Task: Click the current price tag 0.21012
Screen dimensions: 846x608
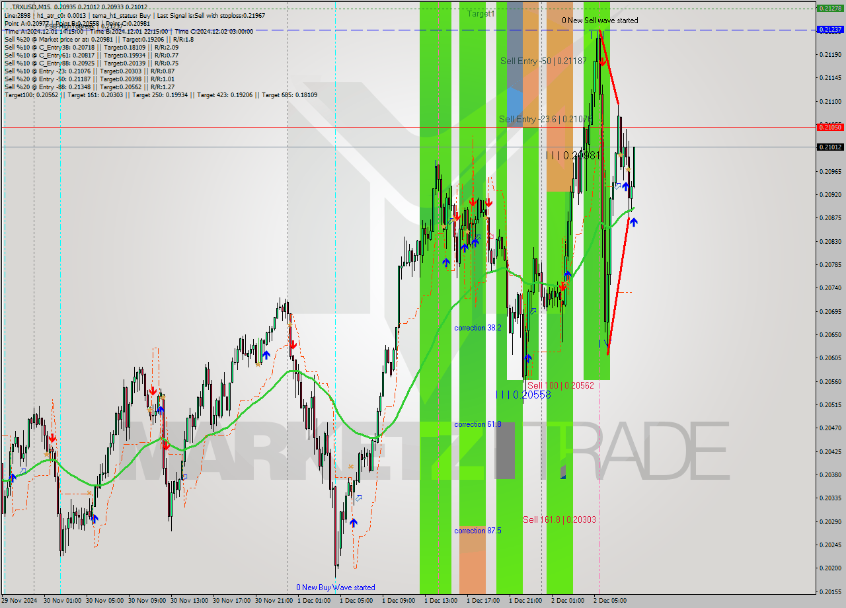Action: tap(830, 147)
